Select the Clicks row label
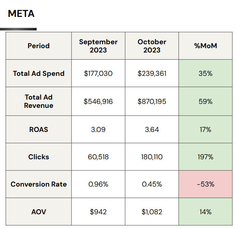The width and height of the screenshot is (235, 229). point(39,157)
